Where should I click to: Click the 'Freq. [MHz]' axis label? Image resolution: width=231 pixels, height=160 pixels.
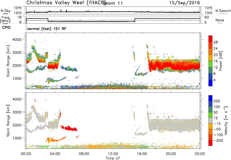point(5,20)
